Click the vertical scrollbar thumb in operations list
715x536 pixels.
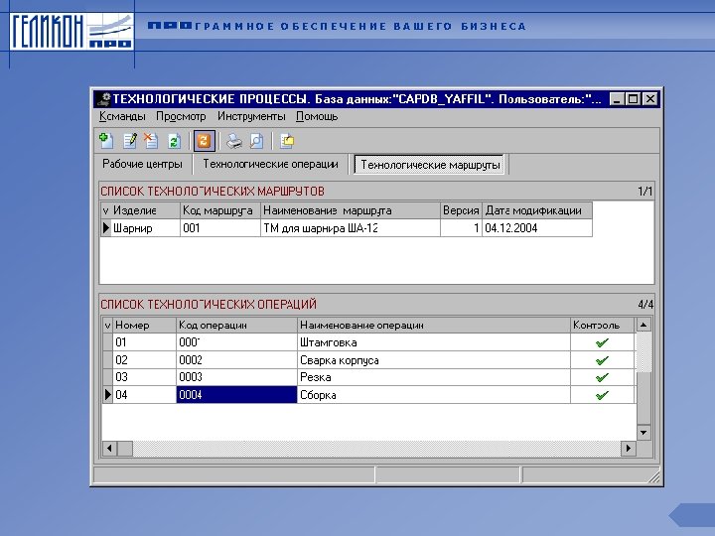643,398
